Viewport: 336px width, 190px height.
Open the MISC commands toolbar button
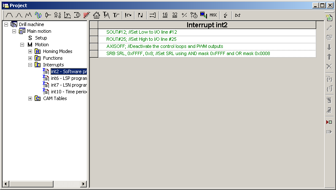point(213,15)
